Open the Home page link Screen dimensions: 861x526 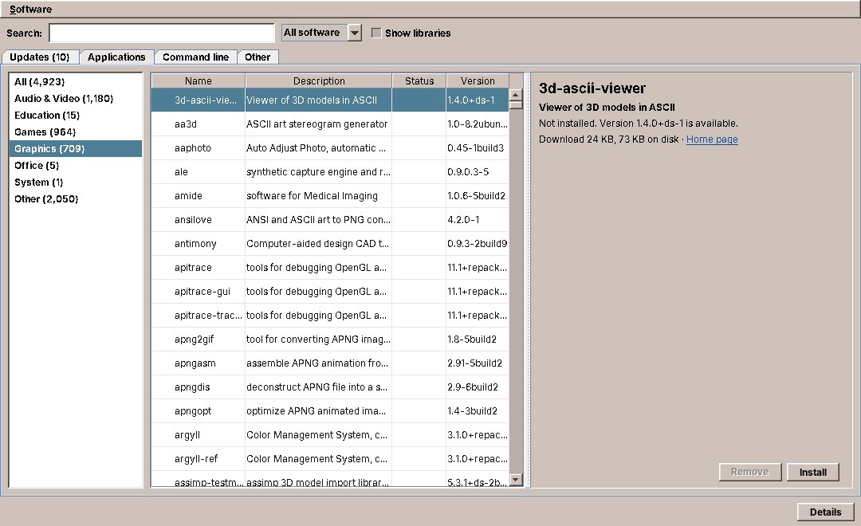(x=712, y=139)
